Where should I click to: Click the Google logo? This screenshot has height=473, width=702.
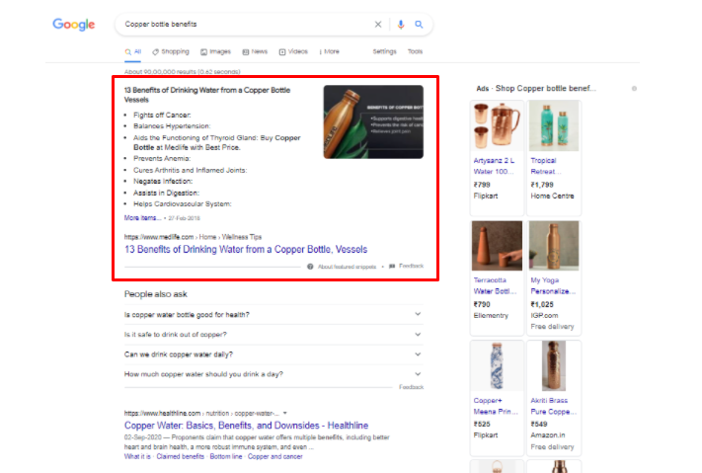[74, 25]
